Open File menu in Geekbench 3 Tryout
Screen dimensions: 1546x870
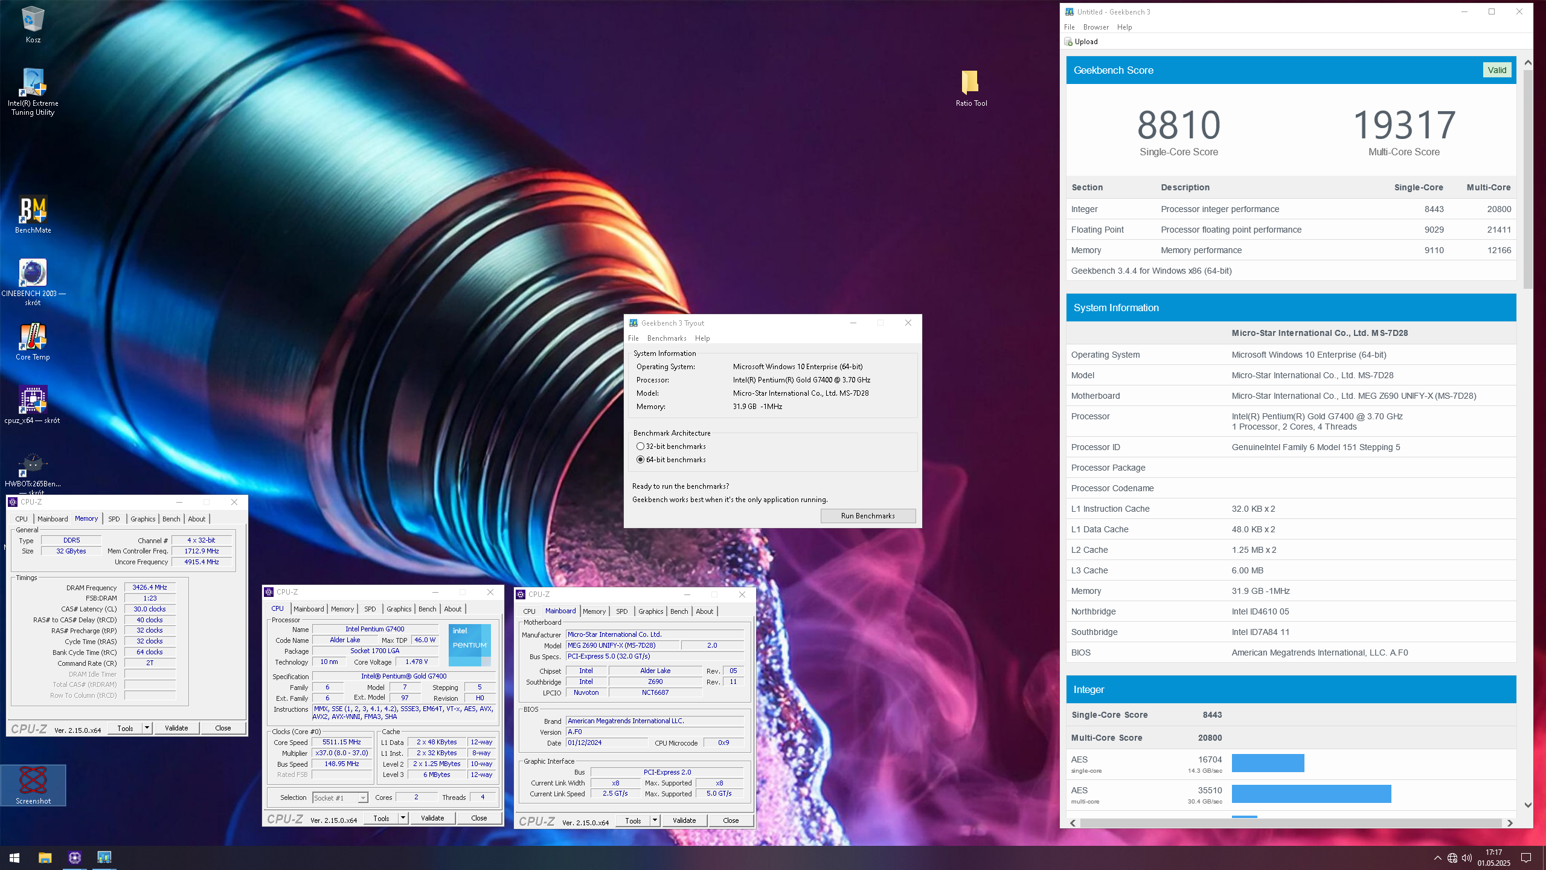coord(633,338)
